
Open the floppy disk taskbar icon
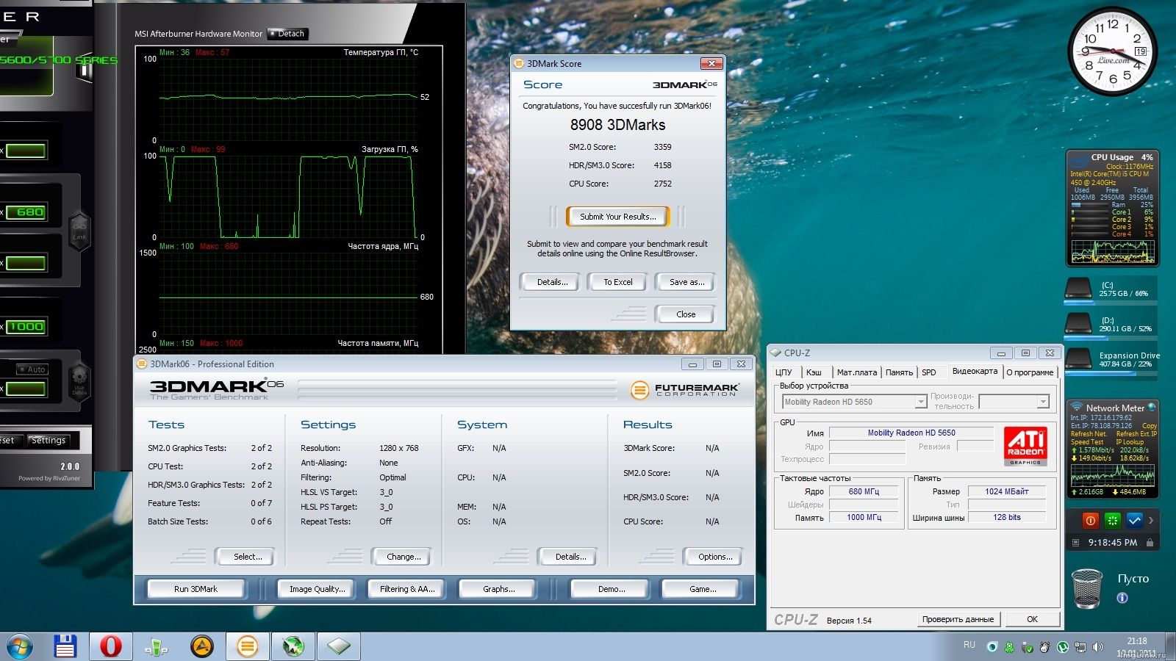click(x=65, y=646)
